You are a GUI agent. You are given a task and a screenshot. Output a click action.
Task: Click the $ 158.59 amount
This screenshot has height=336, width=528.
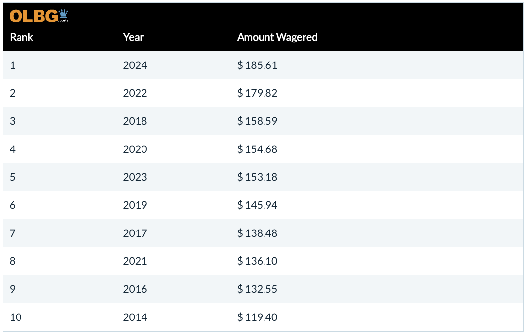[257, 121]
